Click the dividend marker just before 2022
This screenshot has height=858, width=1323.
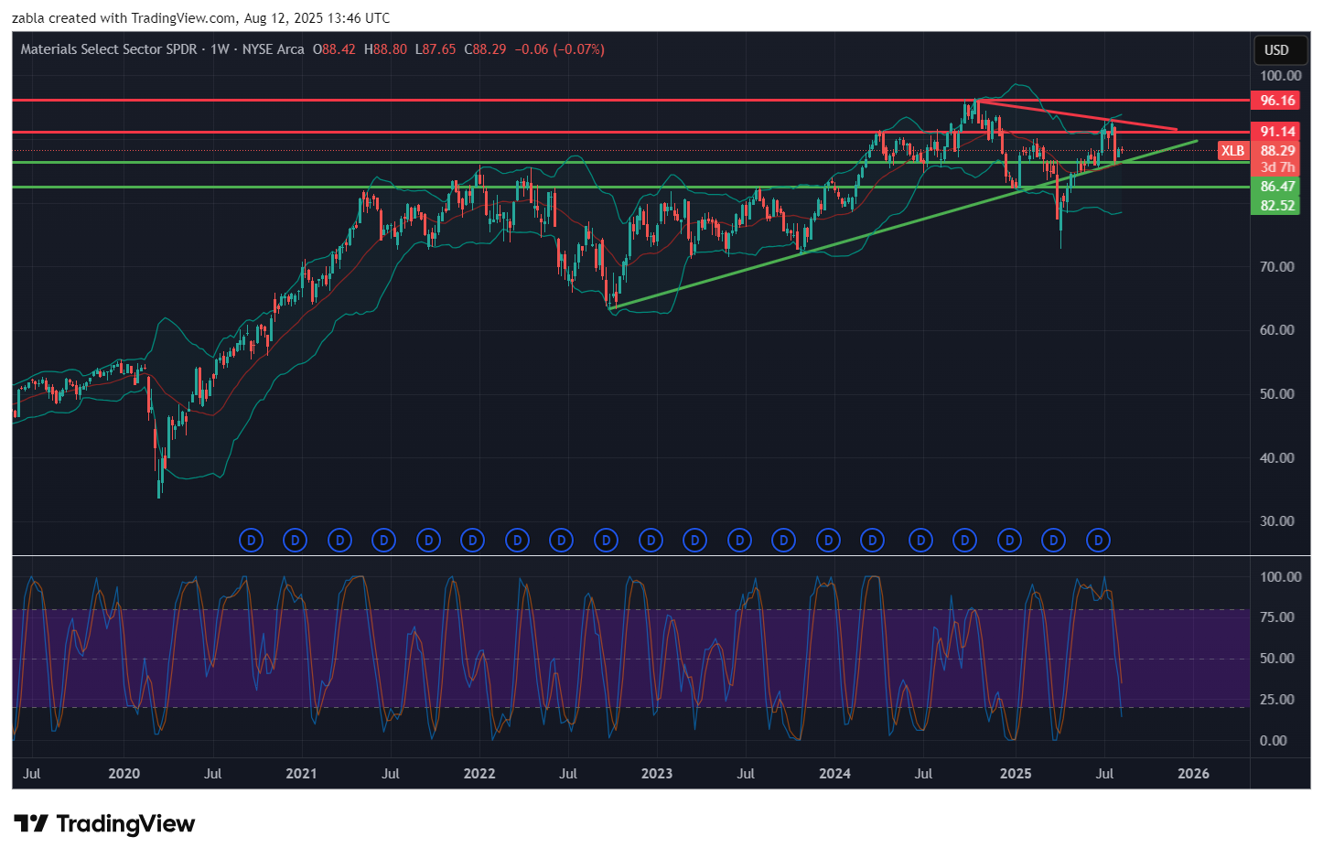[472, 541]
